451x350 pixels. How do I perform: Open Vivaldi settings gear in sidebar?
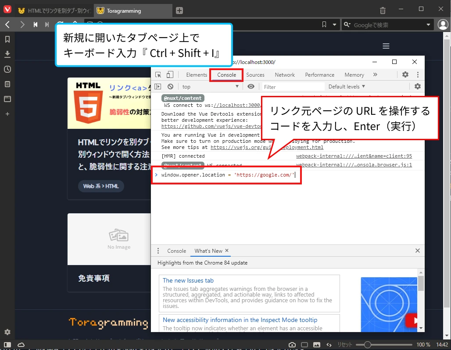(7, 332)
